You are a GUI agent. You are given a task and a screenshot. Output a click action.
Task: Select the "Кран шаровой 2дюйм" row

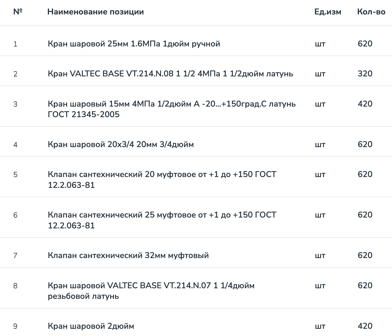(x=91, y=326)
